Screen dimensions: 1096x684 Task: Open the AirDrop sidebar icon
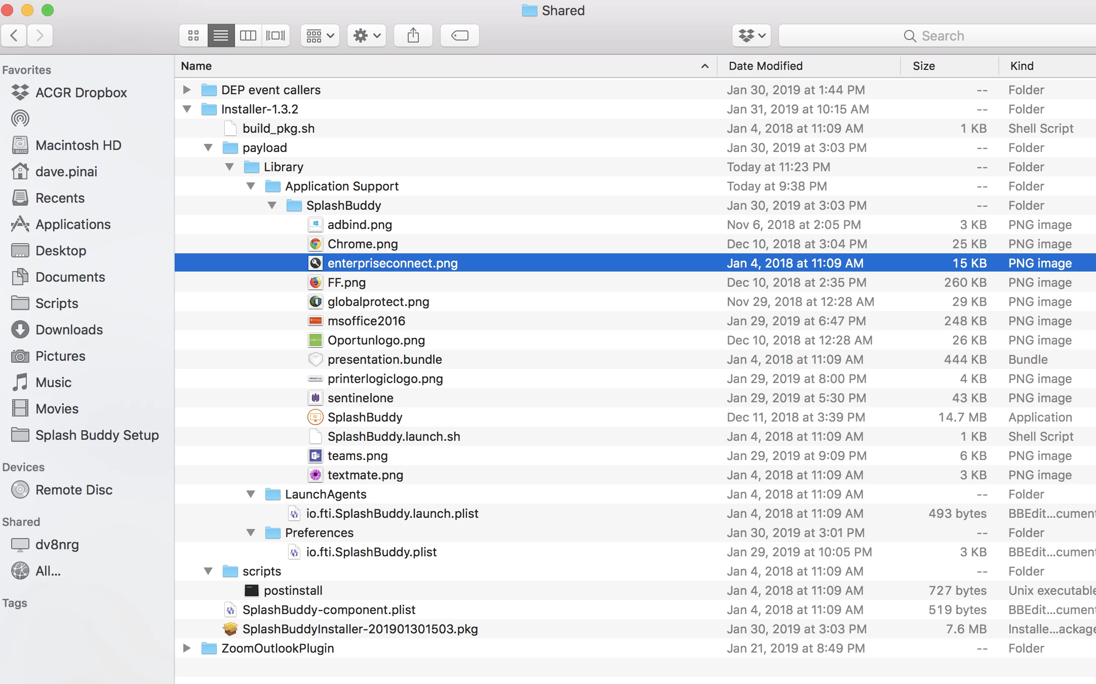[20, 119]
